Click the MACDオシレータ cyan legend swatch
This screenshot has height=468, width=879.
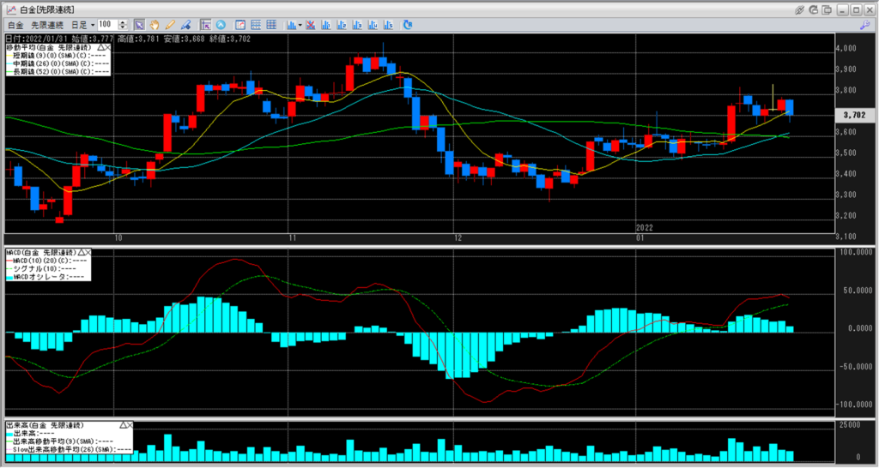[9, 276]
